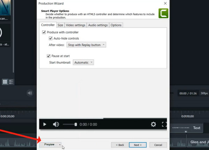Mute the preview player volume icon
209x150 pixels.
pos(56,124)
